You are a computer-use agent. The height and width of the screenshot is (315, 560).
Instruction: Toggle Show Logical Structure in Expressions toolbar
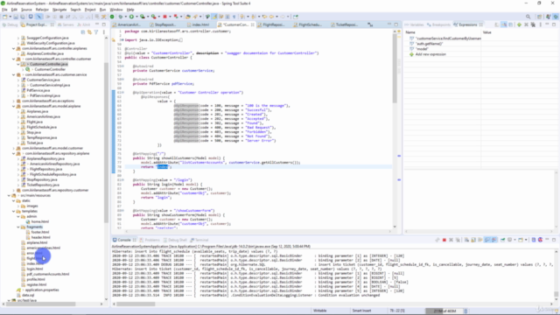504,24
